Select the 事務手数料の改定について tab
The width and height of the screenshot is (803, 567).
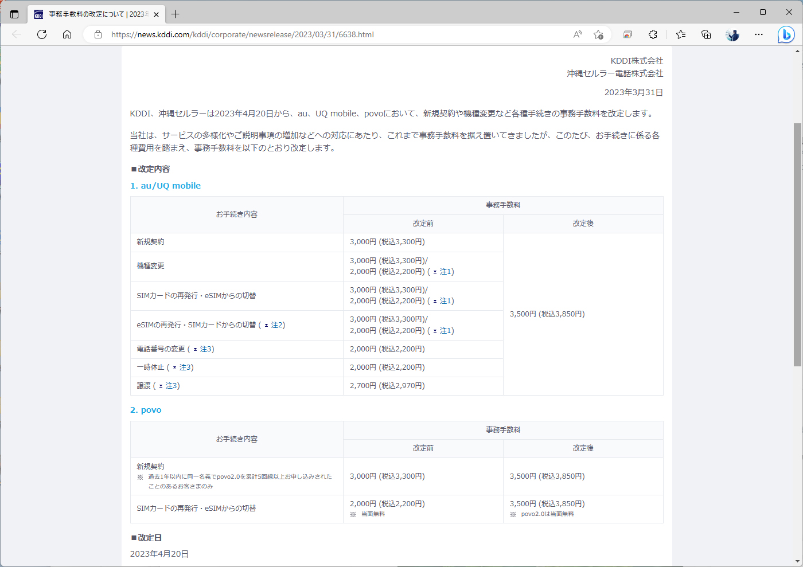point(96,14)
